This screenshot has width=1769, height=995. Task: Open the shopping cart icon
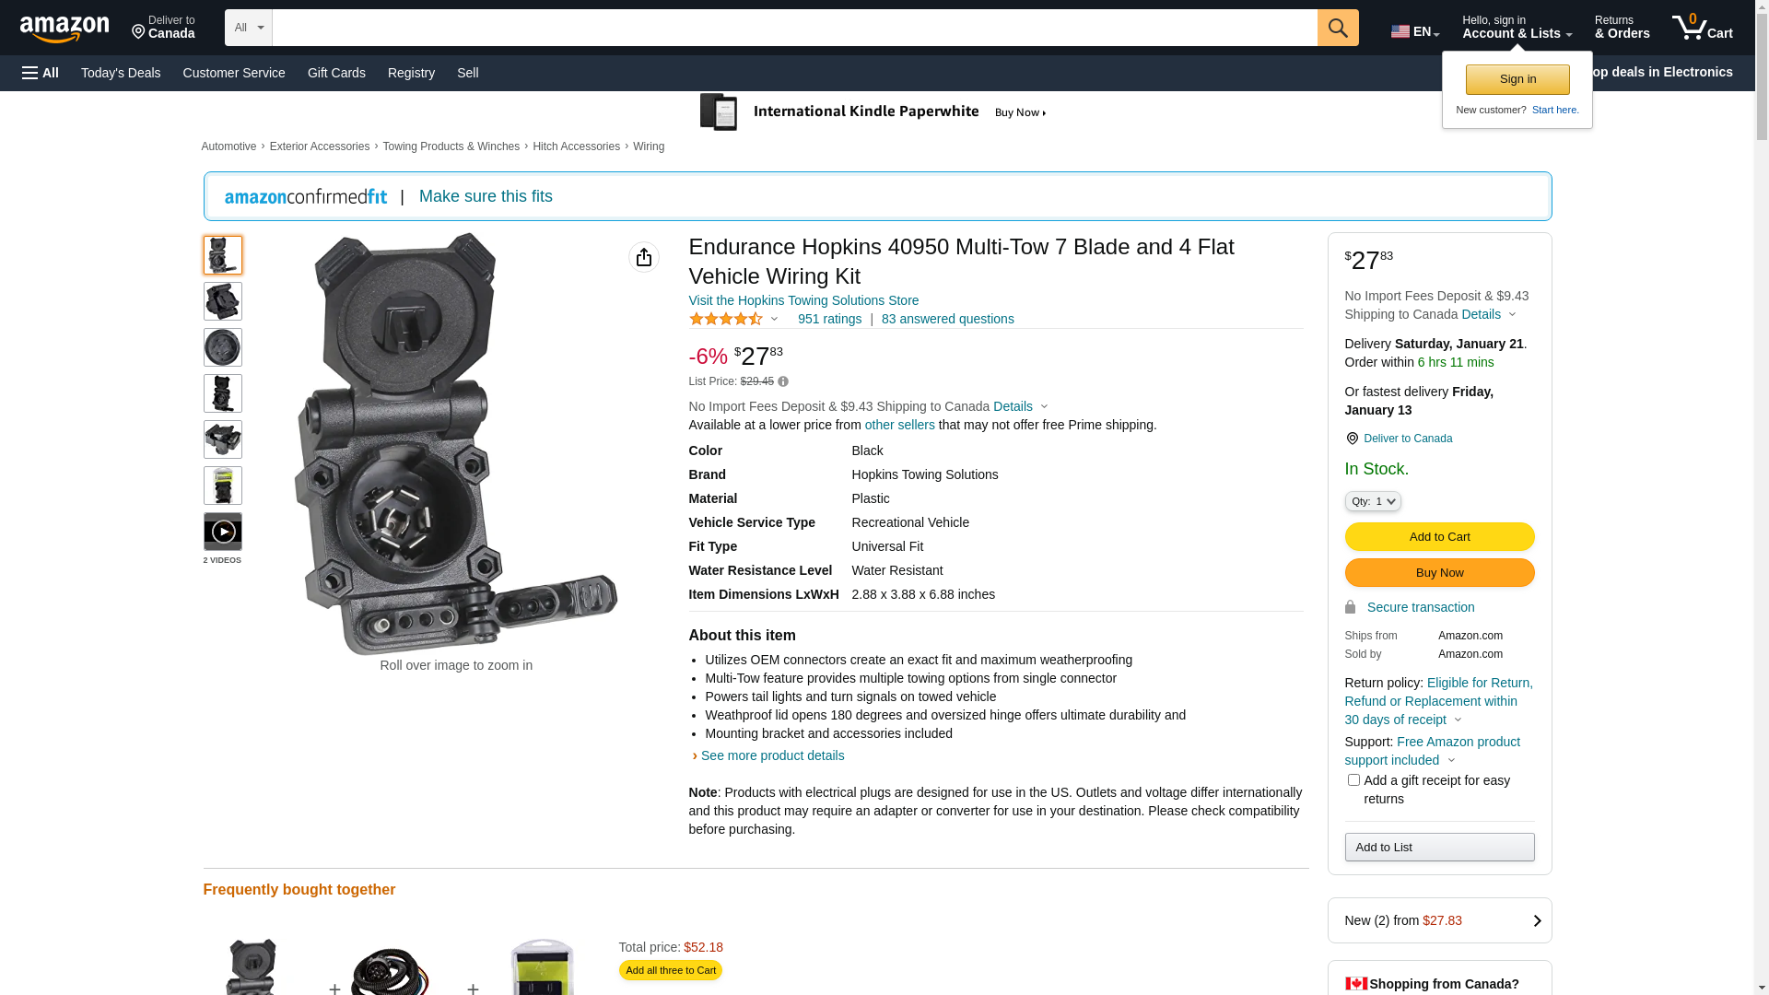tap(1702, 28)
